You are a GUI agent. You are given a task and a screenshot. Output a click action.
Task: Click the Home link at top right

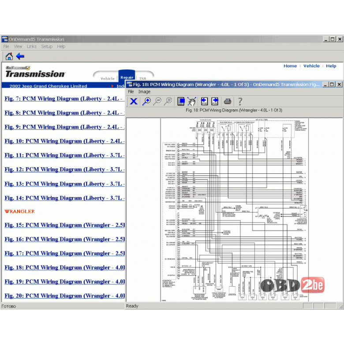tap(290, 66)
